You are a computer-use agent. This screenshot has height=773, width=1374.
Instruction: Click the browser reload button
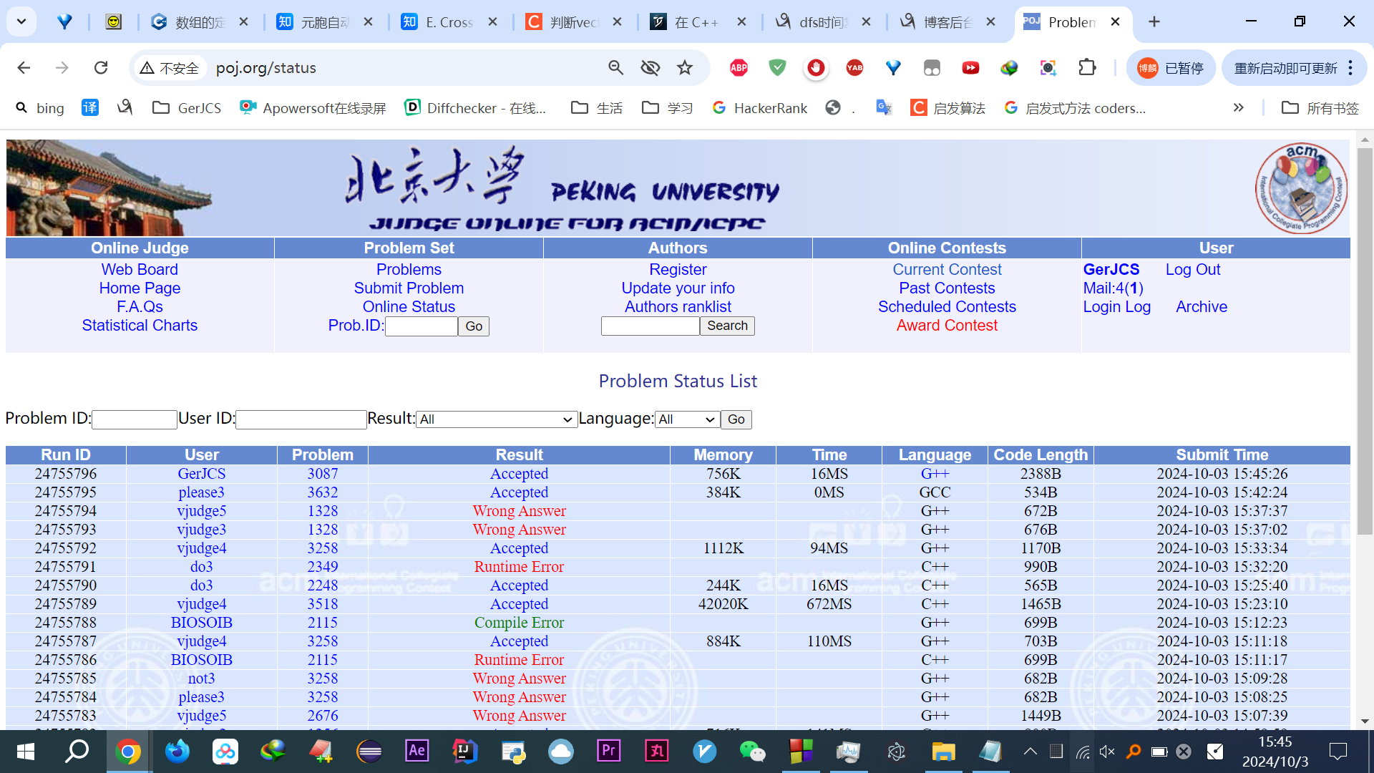[101, 68]
